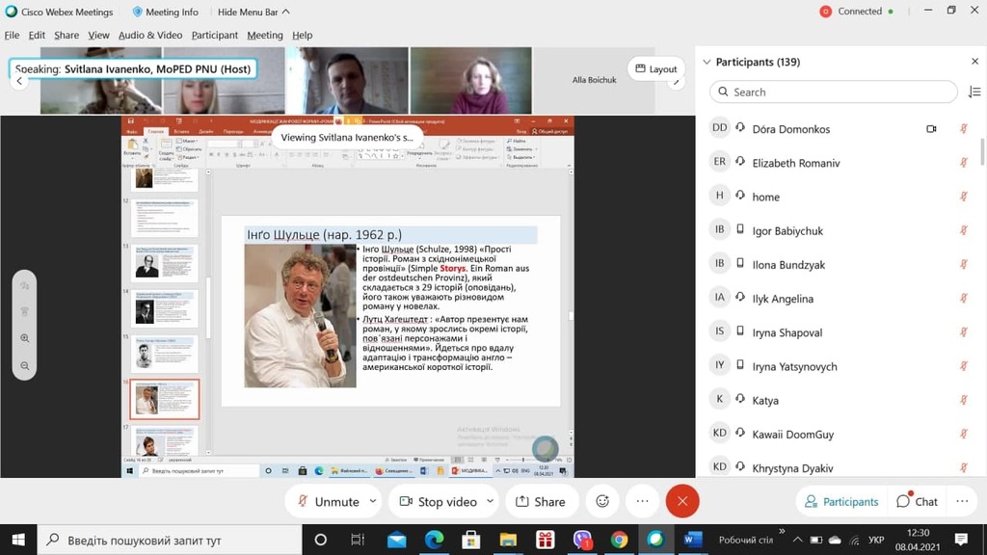Open the emoji reactions picker

(x=602, y=501)
